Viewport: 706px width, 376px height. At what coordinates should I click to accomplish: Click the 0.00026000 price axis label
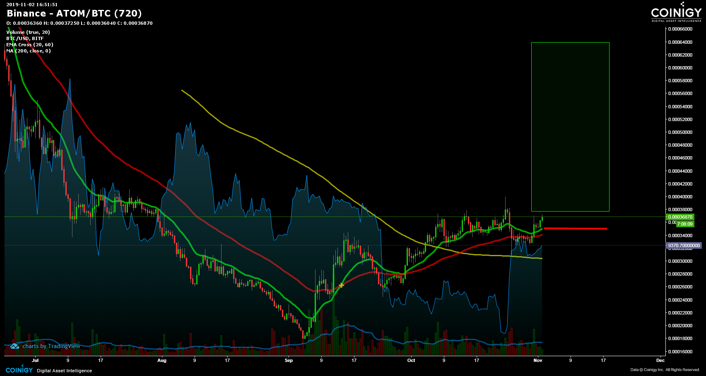(x=680, y=287)
